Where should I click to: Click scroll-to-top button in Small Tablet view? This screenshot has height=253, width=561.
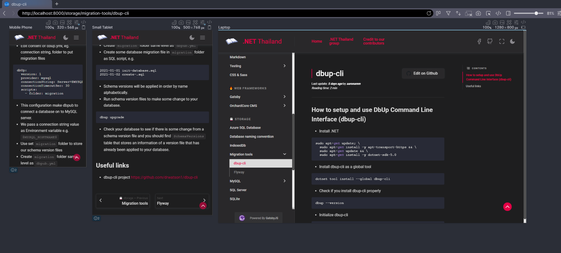(203, 206)
